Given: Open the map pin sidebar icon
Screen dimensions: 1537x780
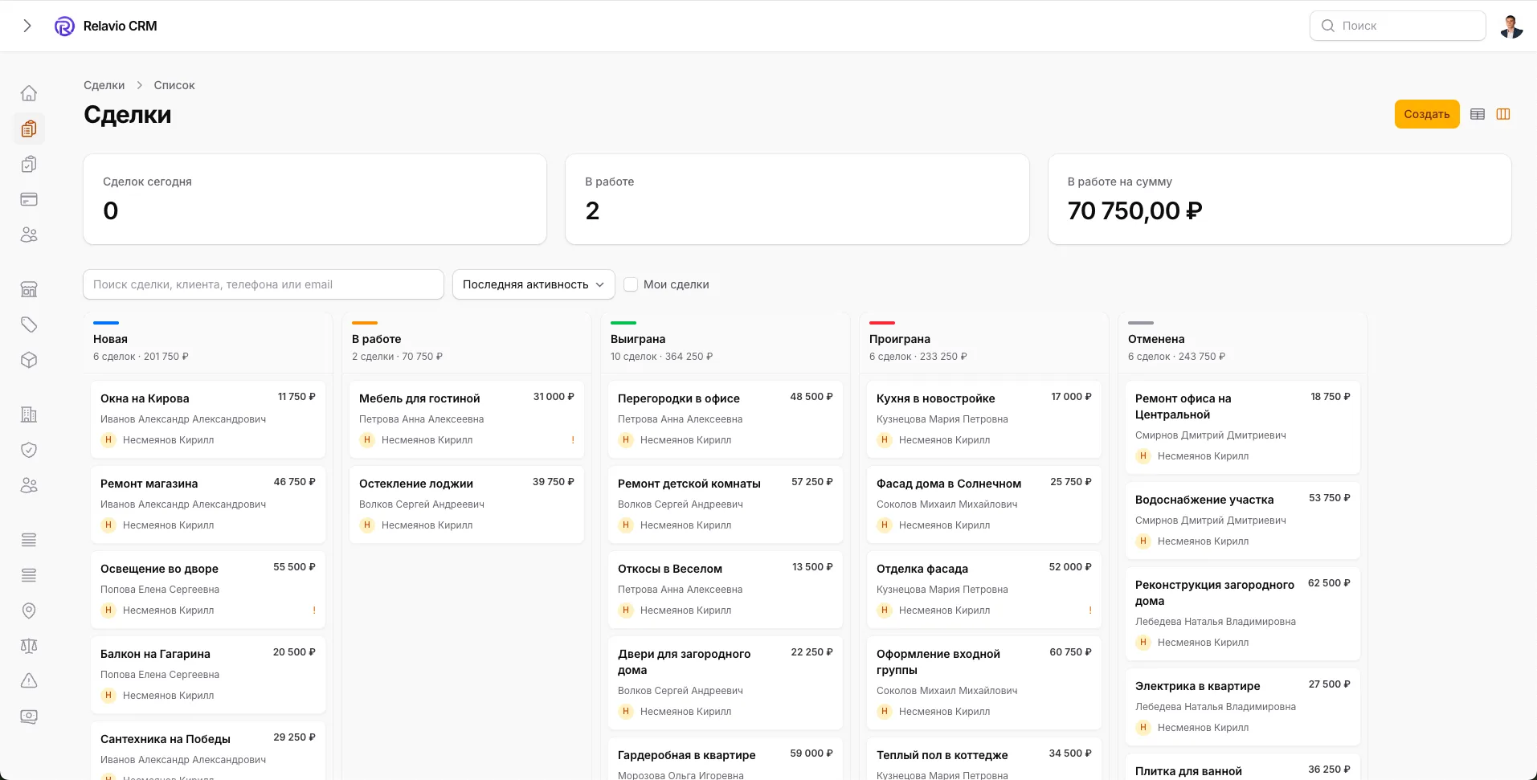Looking at the screenshot, I should pyautogui.click(x=29, y=611).
